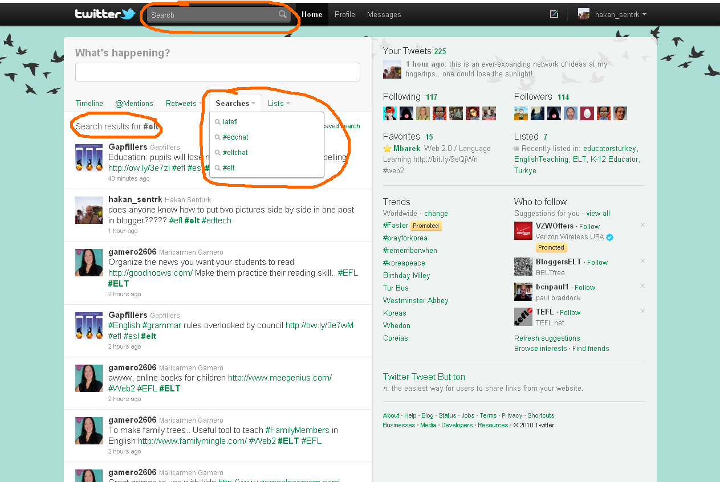Open the Shortcuts footer link
Screen dimensions: 720x482
[541, 415]
